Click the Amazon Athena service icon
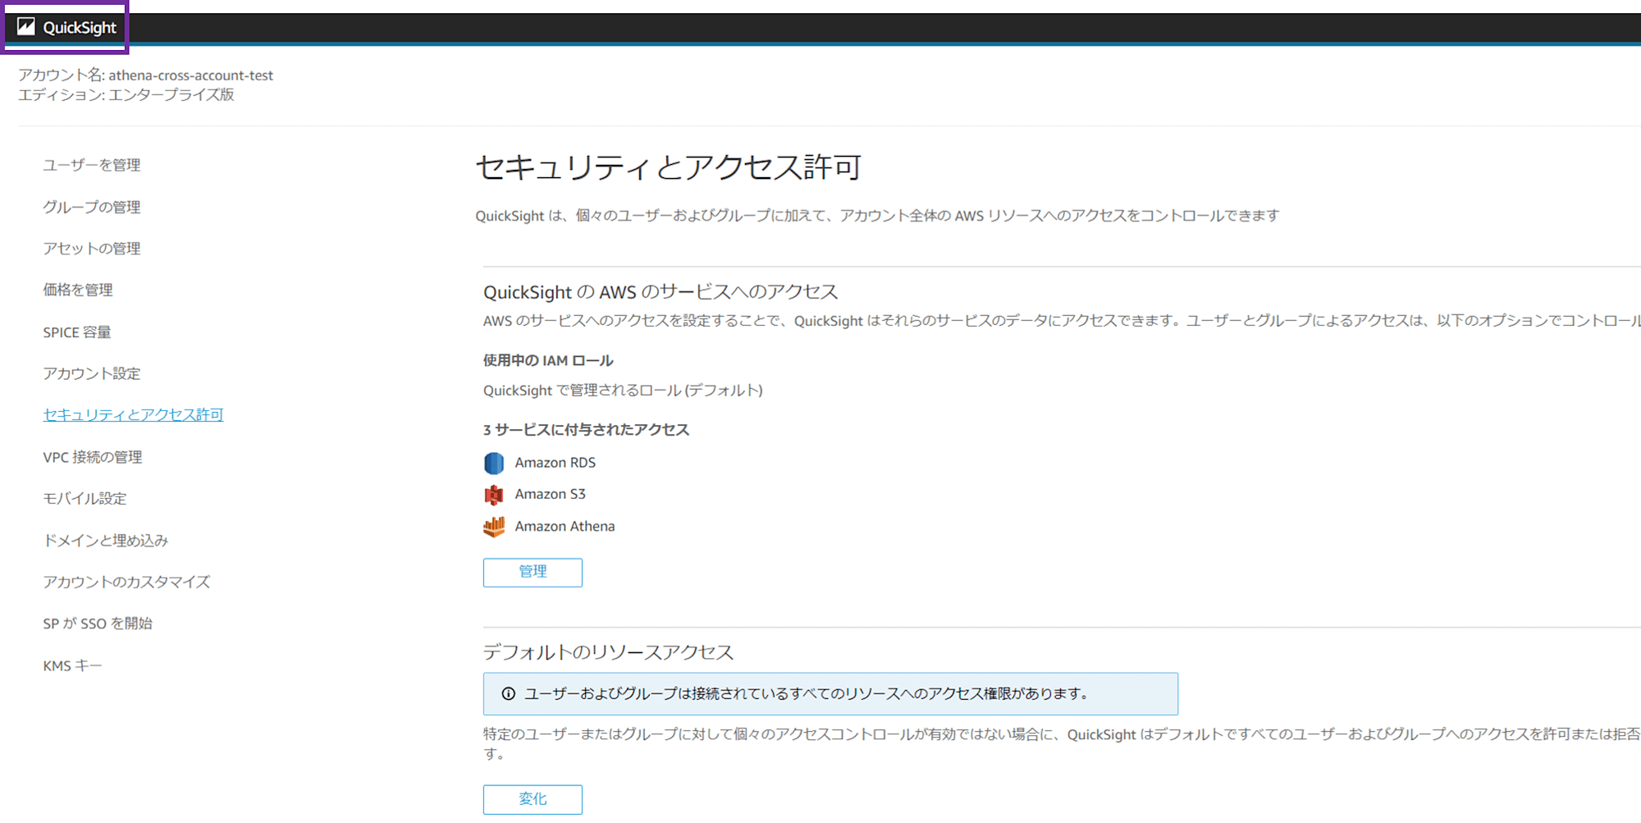Viewport: 1641px width, 823px height. tap(494, 526)
